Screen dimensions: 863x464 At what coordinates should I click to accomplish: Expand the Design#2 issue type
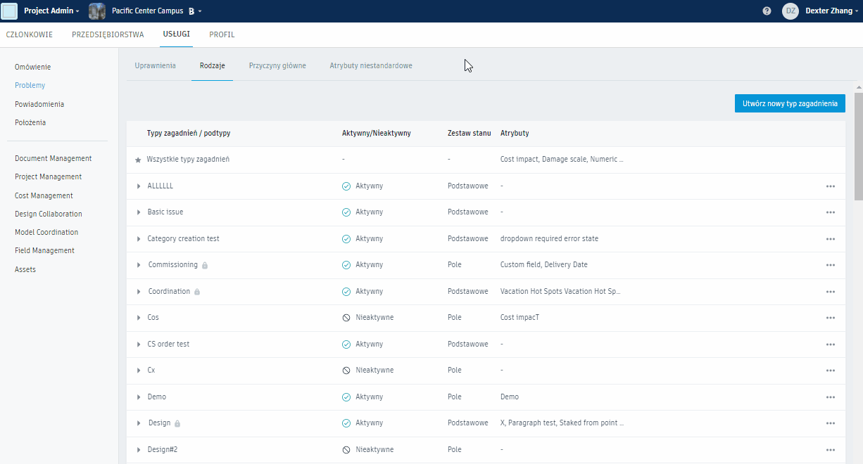point(139,450)
